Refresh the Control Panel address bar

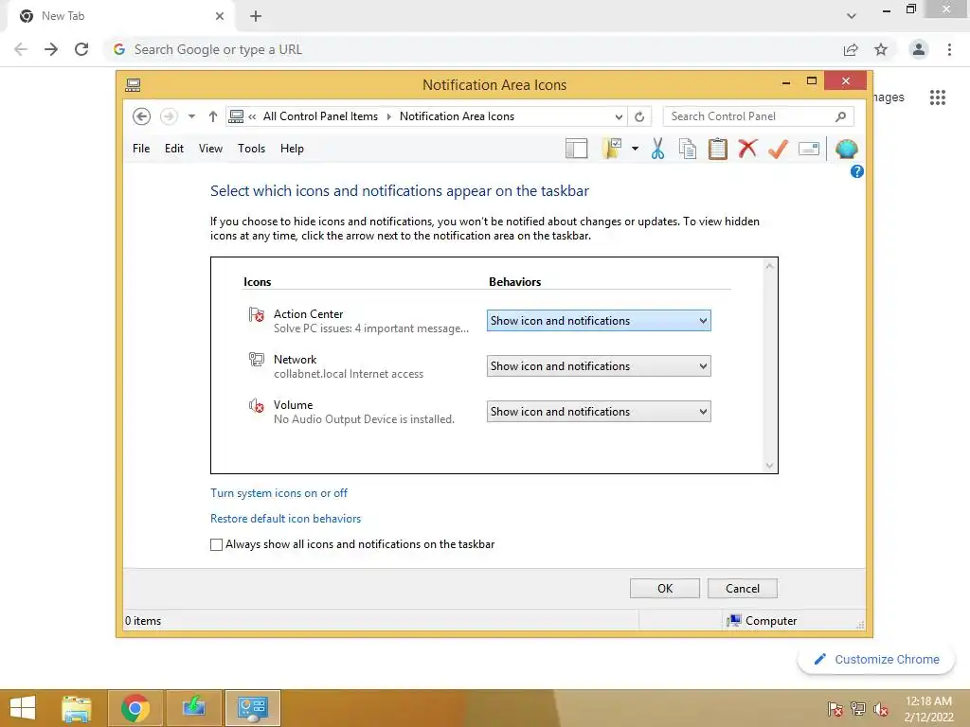pyautogui.click(x=639, y=116)
